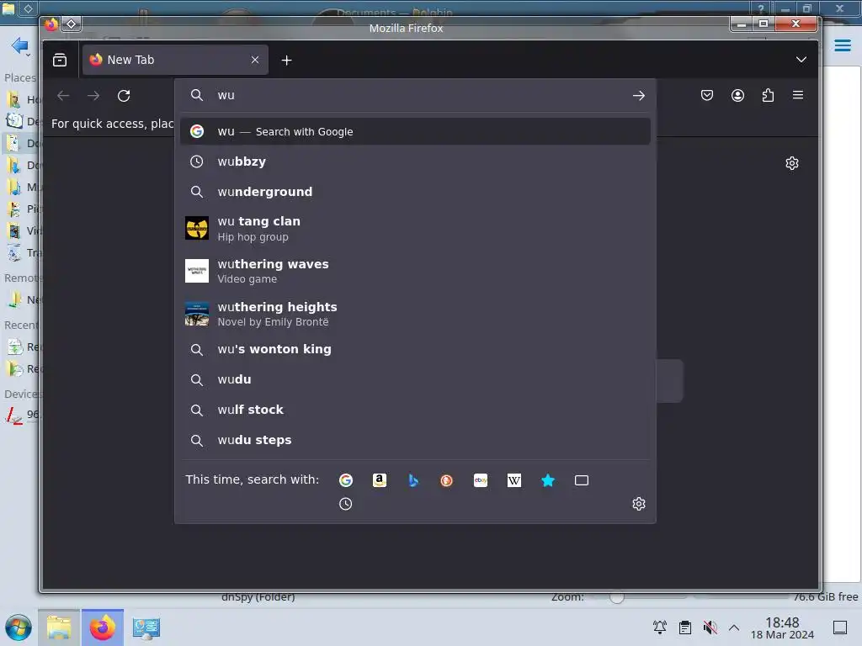Choose wu — Search with Google suggestion
Image resolution: width=862 pixels, height=646 pixels.
(415, 131)
